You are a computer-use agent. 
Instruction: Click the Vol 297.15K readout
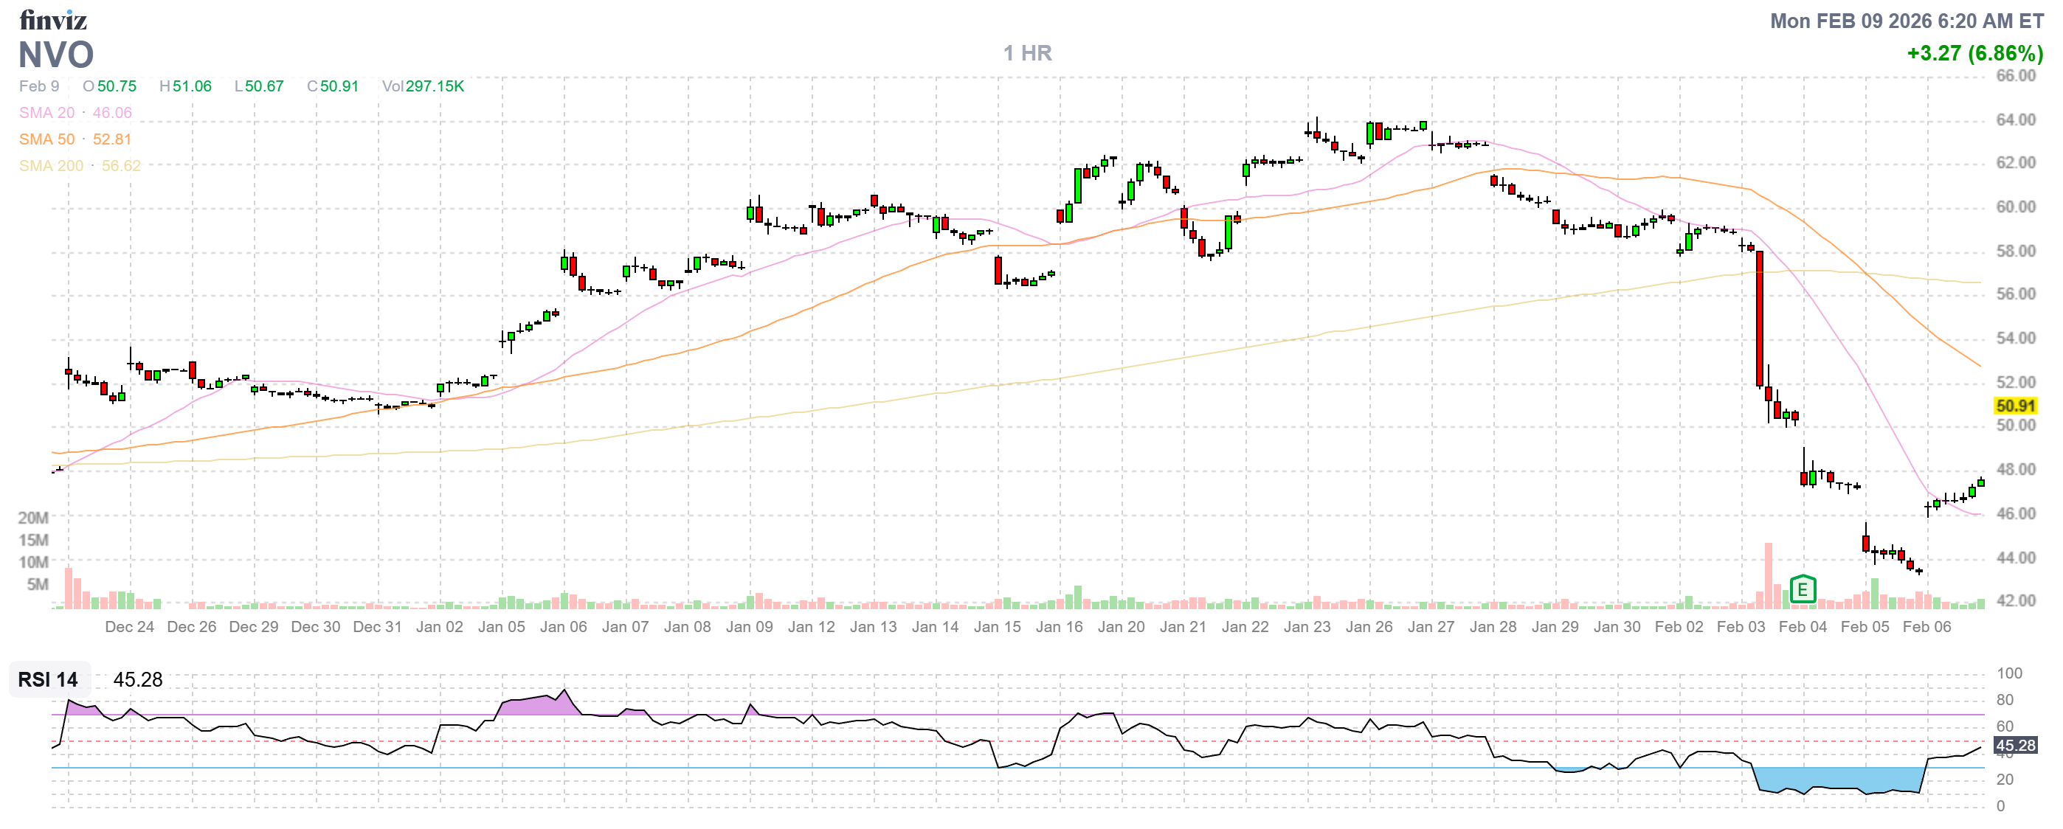[x=423, y=86]
